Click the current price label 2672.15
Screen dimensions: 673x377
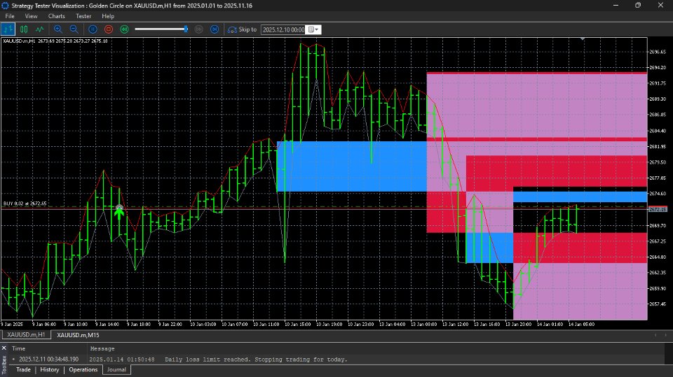pos(658,210)
